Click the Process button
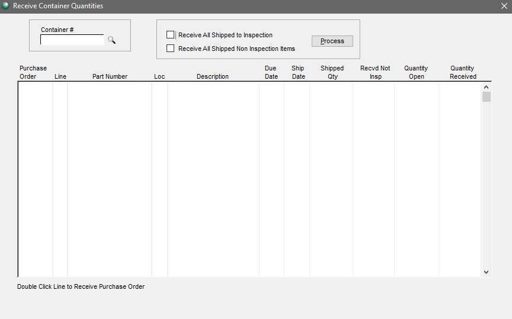Viewport: 512px width, 319px height. [x=332, y=41]
